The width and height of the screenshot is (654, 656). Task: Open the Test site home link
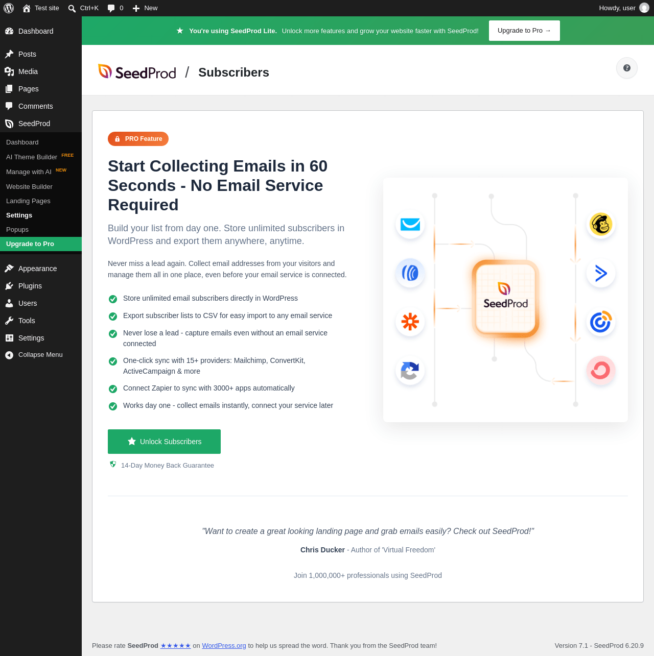click(x=41, y=8)
